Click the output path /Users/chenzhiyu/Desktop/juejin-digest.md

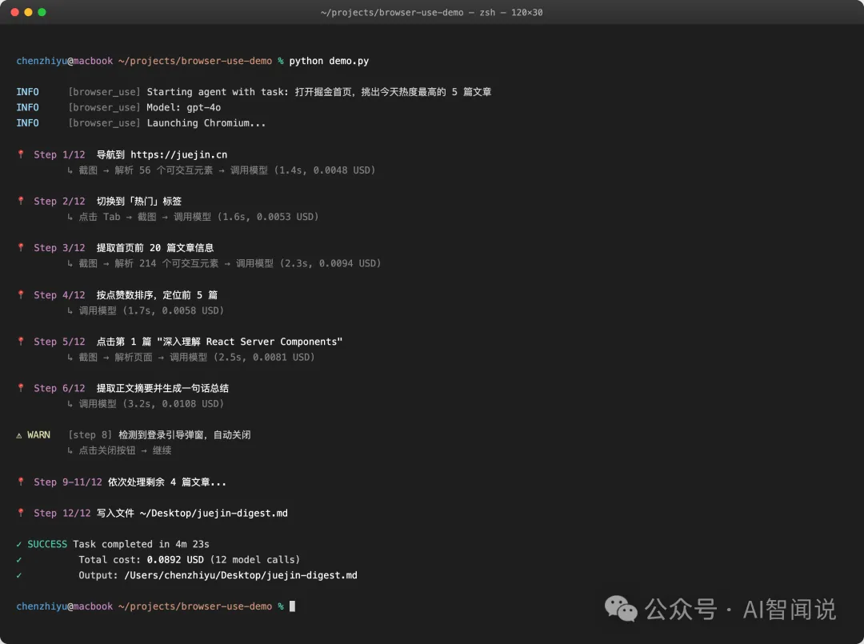click(241, 575)
